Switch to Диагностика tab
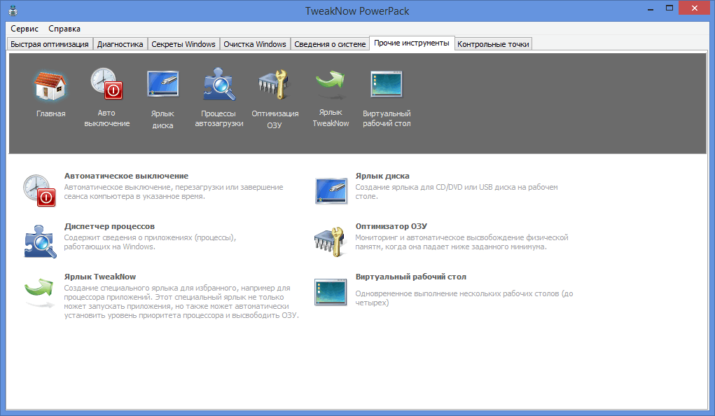Image resolution: width=715 pixels, height=416 pixels. pyautogui.click(x=120, y=44)
